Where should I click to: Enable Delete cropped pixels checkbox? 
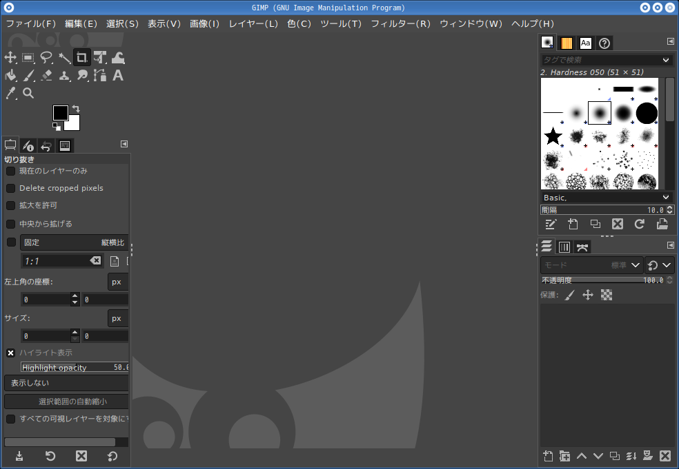[11, 189]
